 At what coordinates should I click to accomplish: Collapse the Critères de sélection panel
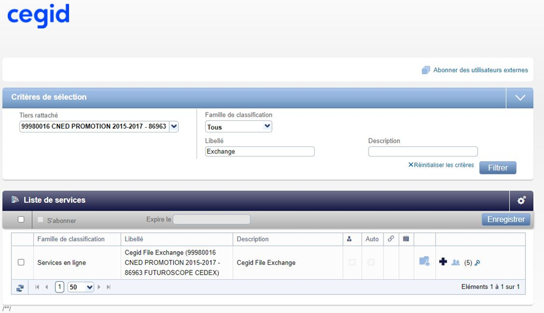(x=520, y=98)
